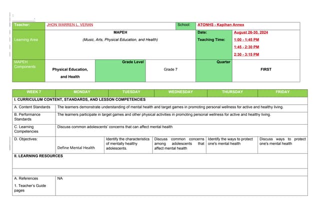Click the green Learning Area cell
The image size is (320, 209).
coord(28,40)
